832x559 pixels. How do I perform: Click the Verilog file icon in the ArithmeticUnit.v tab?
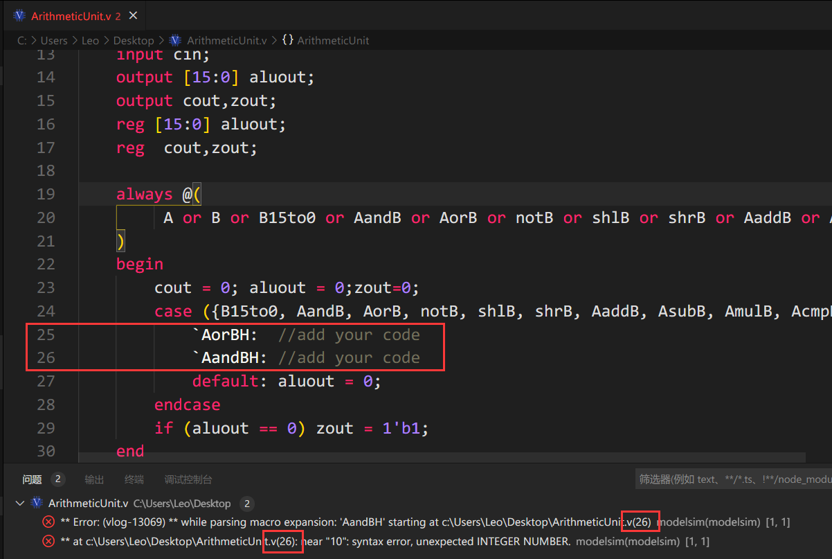coord(19,16)
